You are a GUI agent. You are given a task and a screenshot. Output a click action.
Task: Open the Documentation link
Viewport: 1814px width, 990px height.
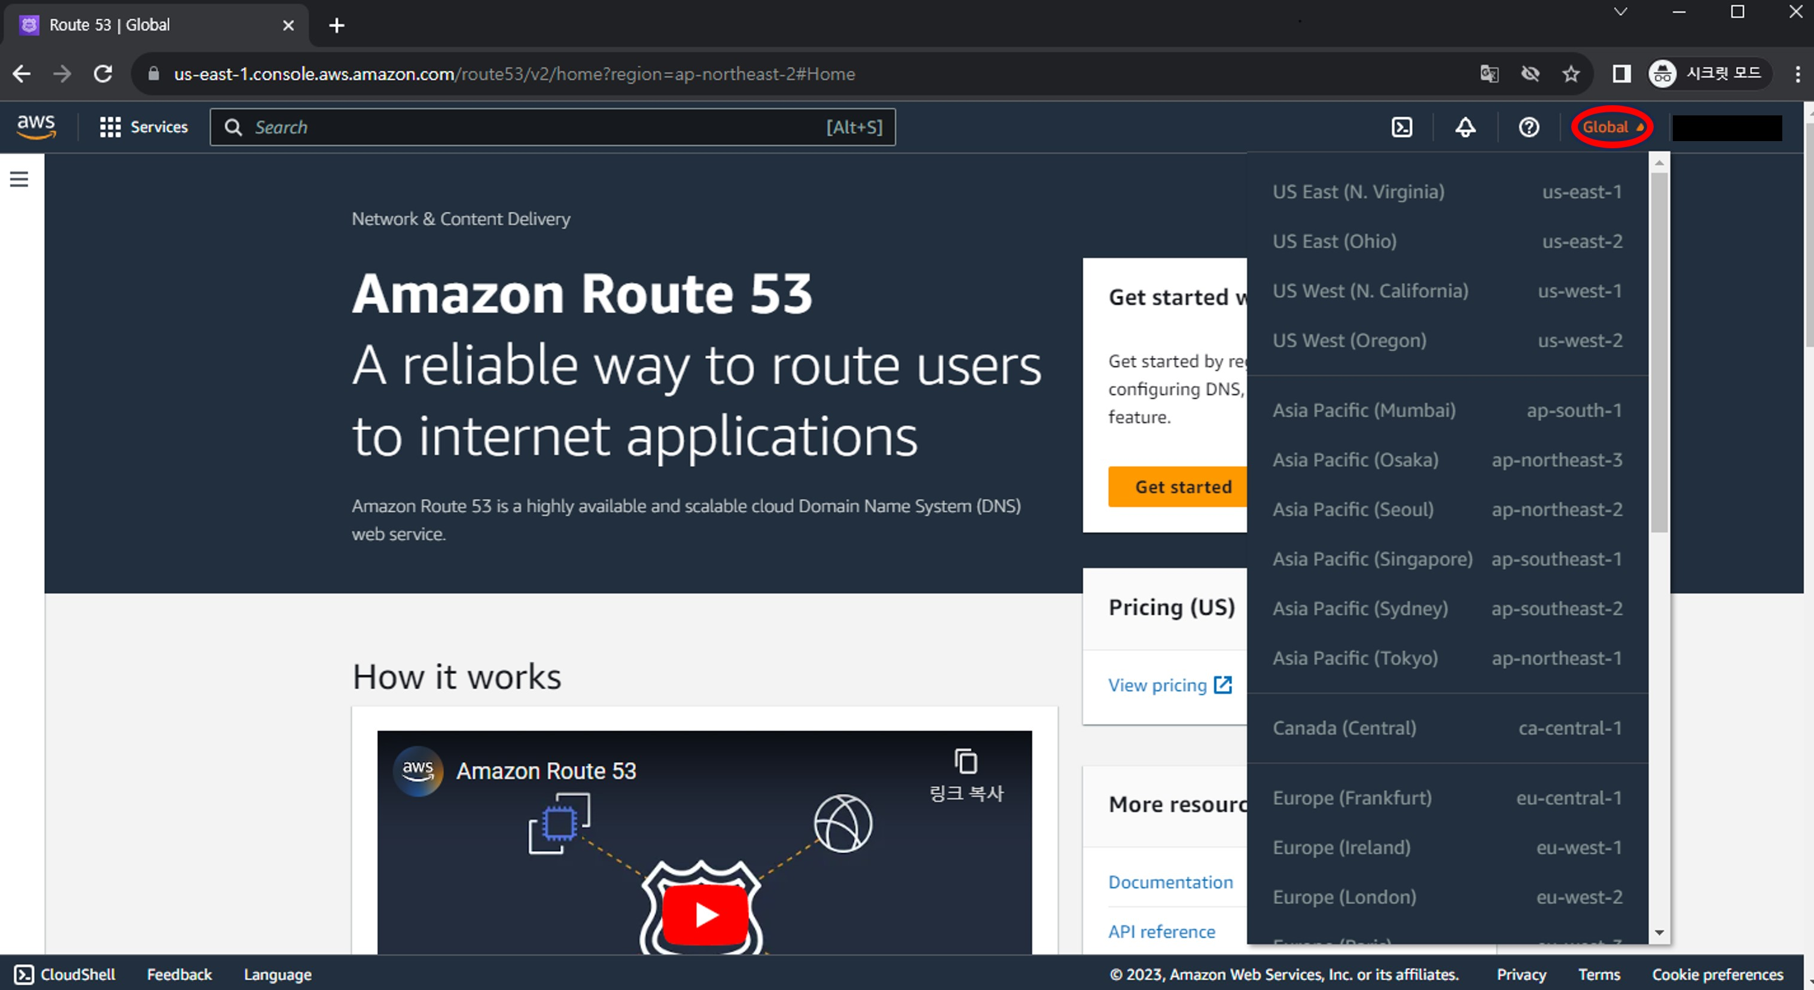[1170, 882]
